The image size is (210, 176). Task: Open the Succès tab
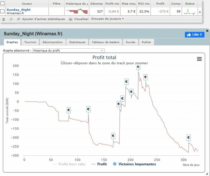pos(130,42)
